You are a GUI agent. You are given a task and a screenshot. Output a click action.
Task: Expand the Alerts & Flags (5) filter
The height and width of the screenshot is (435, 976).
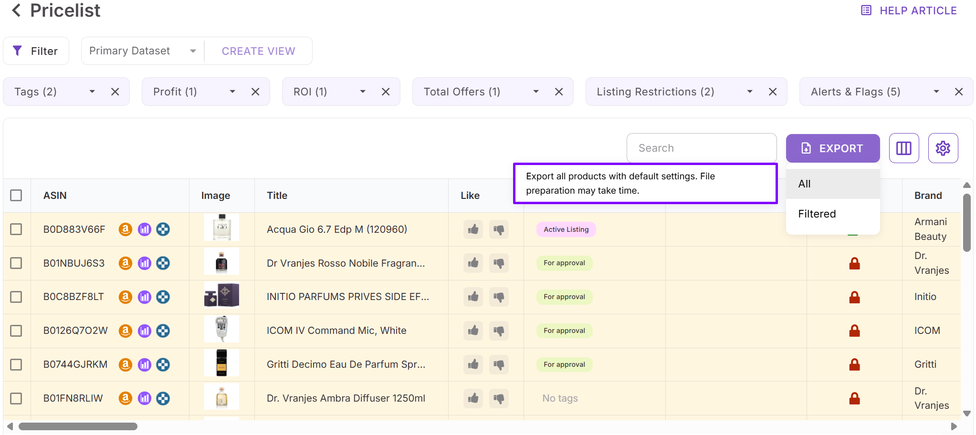tap(935, 92)
